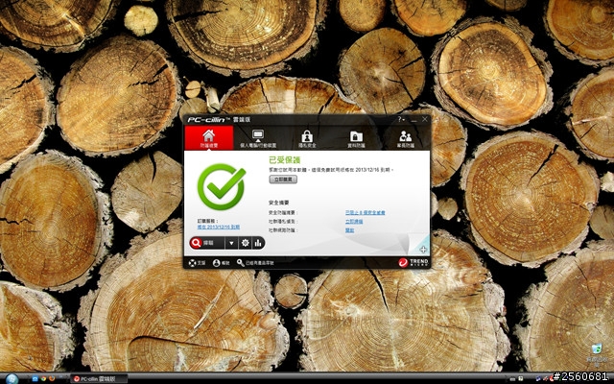Click the lifebuoy support icon in footer
This screenshot has width=614, height=384.
tap(192, 263)
